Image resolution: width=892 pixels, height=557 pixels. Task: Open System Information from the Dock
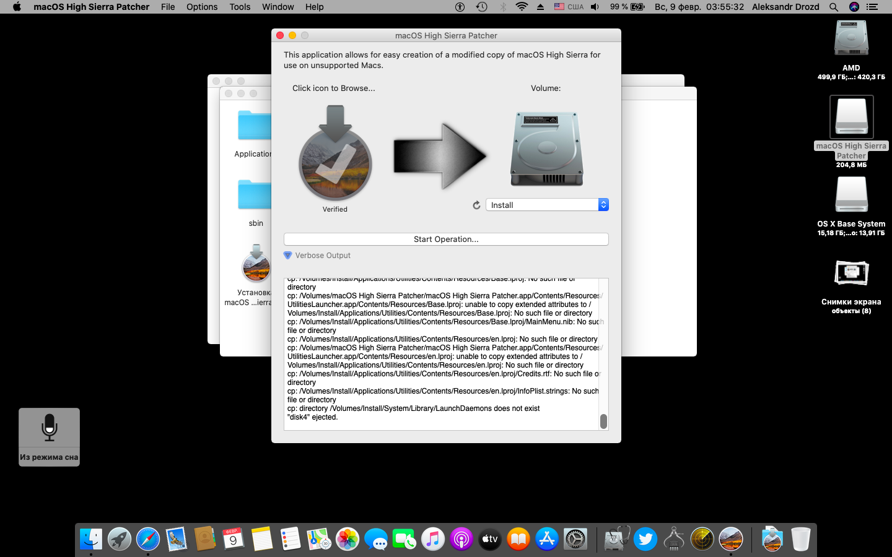[x=673, y=539]
